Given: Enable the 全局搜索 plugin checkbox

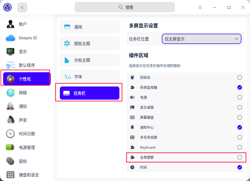Looking at the screenshot, I should [240, 157].
